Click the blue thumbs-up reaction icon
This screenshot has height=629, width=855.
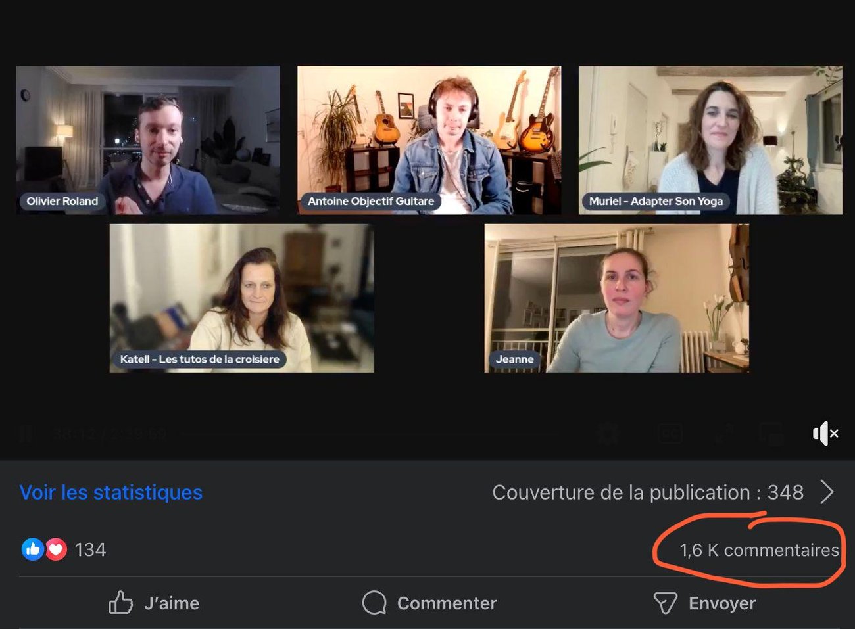tap(32, 549)
